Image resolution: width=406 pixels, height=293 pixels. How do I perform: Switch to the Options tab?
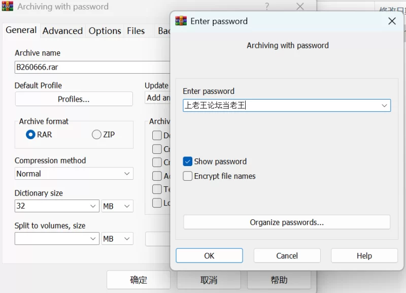(x=105, y=31)
